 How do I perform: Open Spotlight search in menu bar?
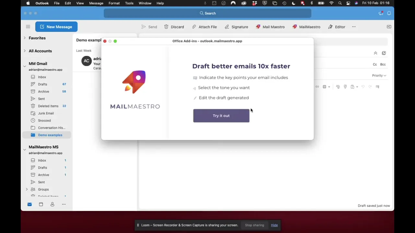click(x=340, y=3)
